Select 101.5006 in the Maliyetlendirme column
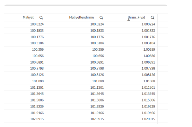Image resolution: width=192 pixels, height=127 pixels. (97, 100)
